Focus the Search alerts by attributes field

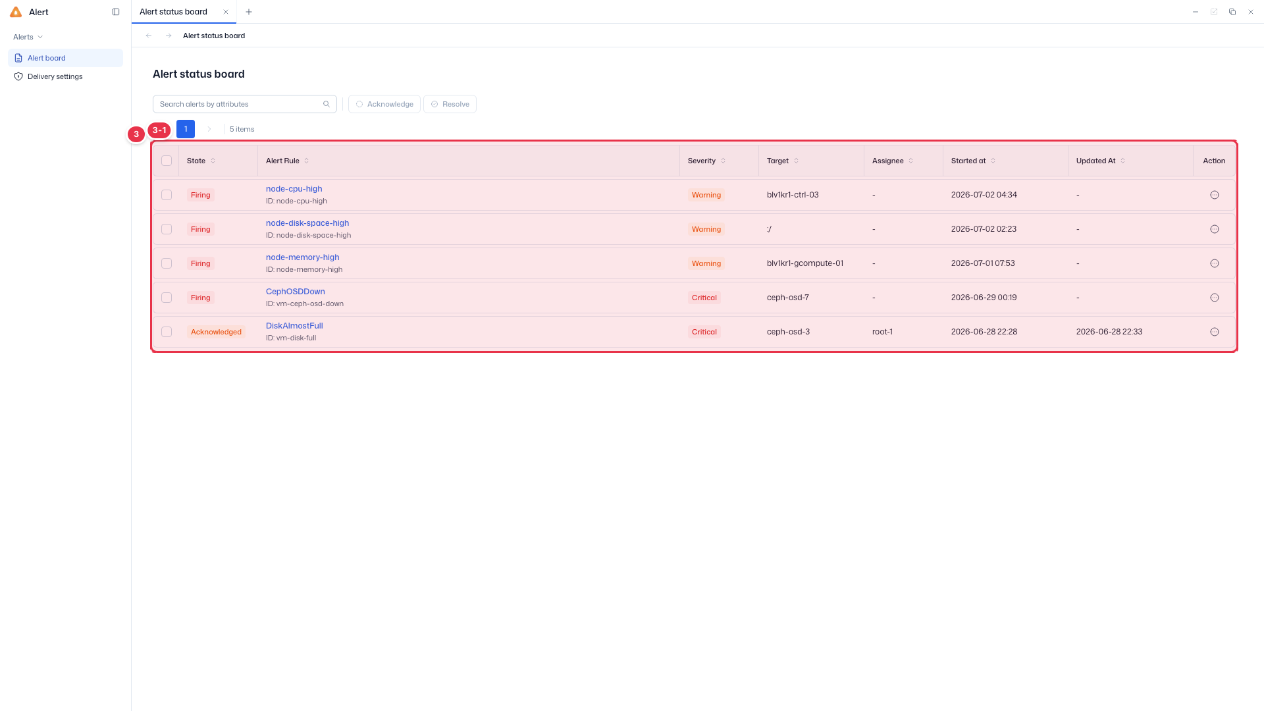tap(245, 104)
